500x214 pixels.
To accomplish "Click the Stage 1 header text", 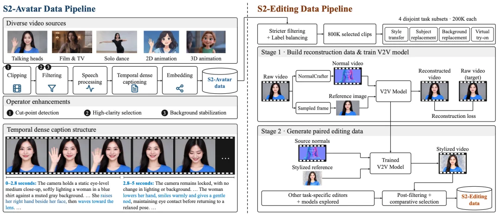I will click(336, 52).
